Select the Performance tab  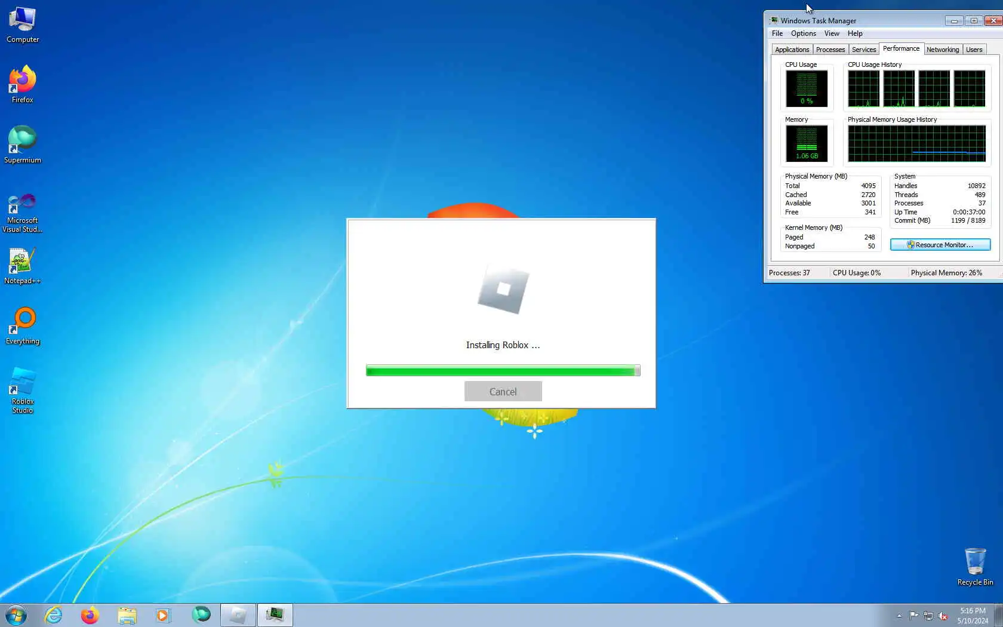coord(902,48)
